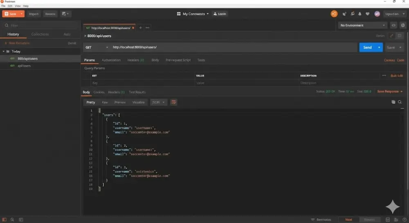Open the Tests tab
The width and height of the screenshot is (409, 223).
click(201, 60)
